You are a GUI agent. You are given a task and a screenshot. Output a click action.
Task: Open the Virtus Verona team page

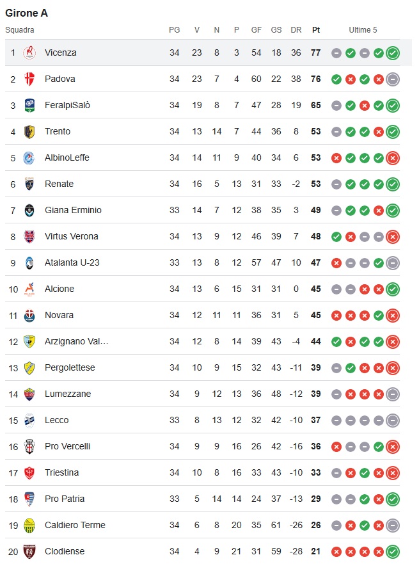pos(72,236)
